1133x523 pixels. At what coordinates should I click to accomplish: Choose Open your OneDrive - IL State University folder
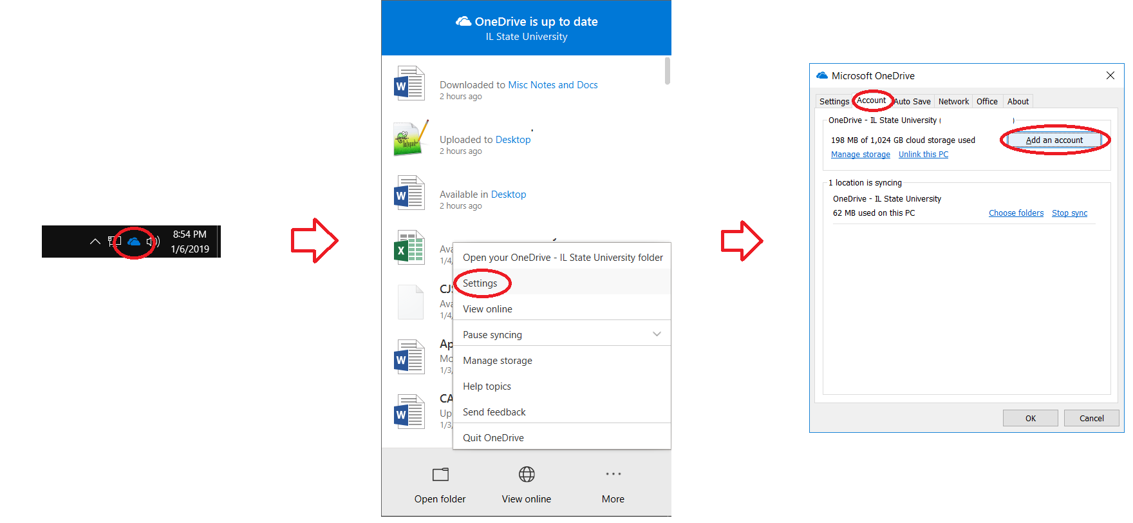562,257
